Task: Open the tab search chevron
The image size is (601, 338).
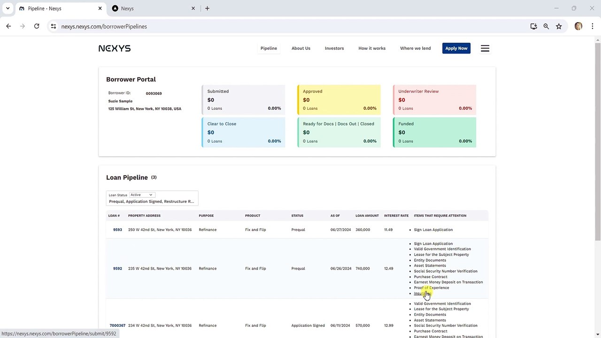Action: 8,8
